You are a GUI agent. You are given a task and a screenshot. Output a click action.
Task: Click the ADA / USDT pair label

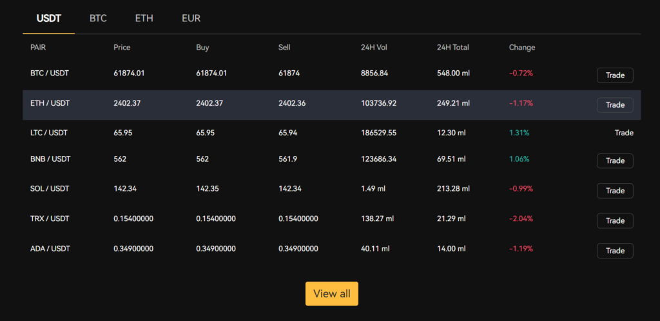[50, 249]
